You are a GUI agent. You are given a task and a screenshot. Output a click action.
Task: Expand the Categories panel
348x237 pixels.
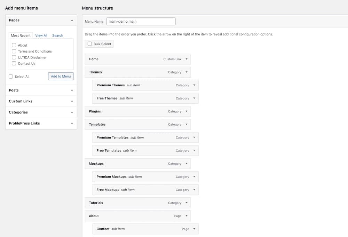(72, 112)
